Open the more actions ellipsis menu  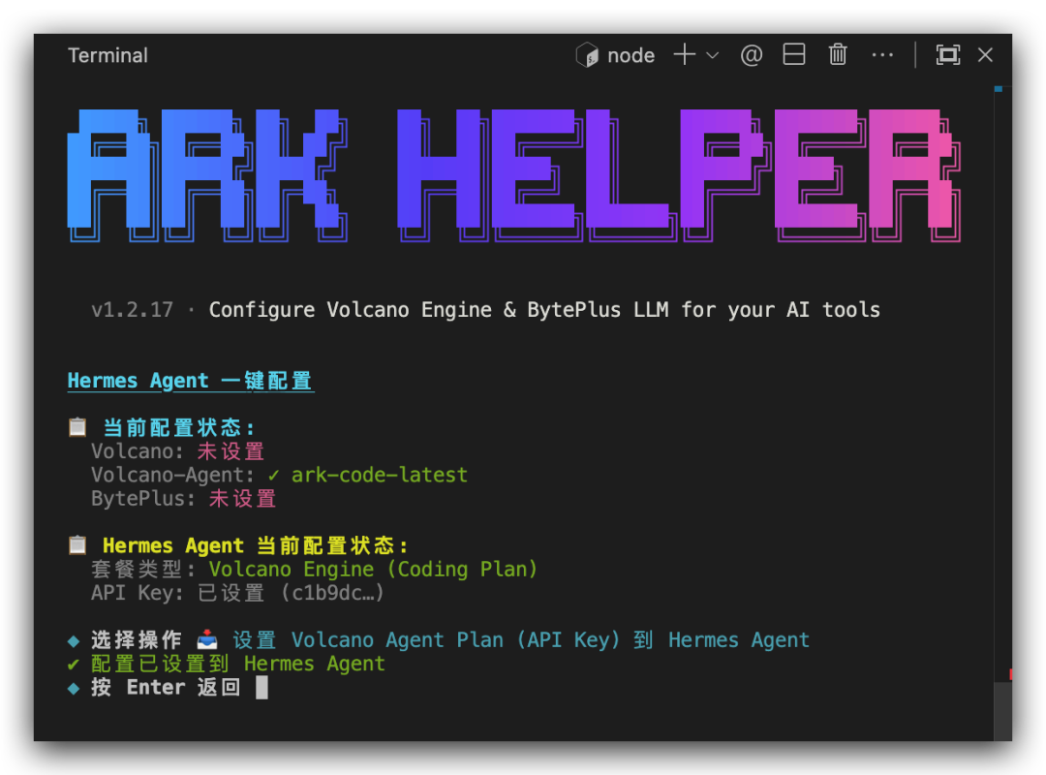pos(882,55)
